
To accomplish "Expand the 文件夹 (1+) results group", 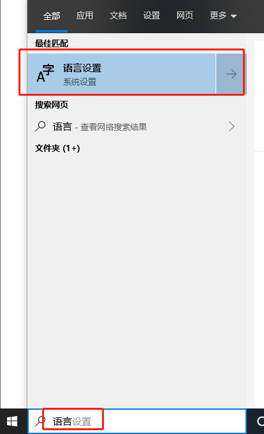I will 57,148.
